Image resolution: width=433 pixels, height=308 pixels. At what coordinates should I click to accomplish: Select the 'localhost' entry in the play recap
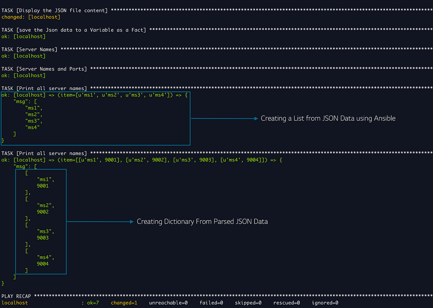pos(15,303)
